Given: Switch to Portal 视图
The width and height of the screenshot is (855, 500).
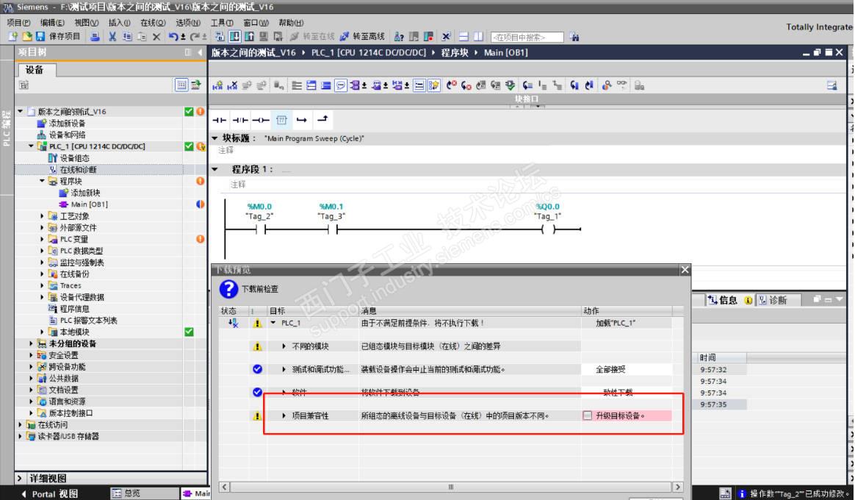Looking at the screenshot, I should pos(51,494).
